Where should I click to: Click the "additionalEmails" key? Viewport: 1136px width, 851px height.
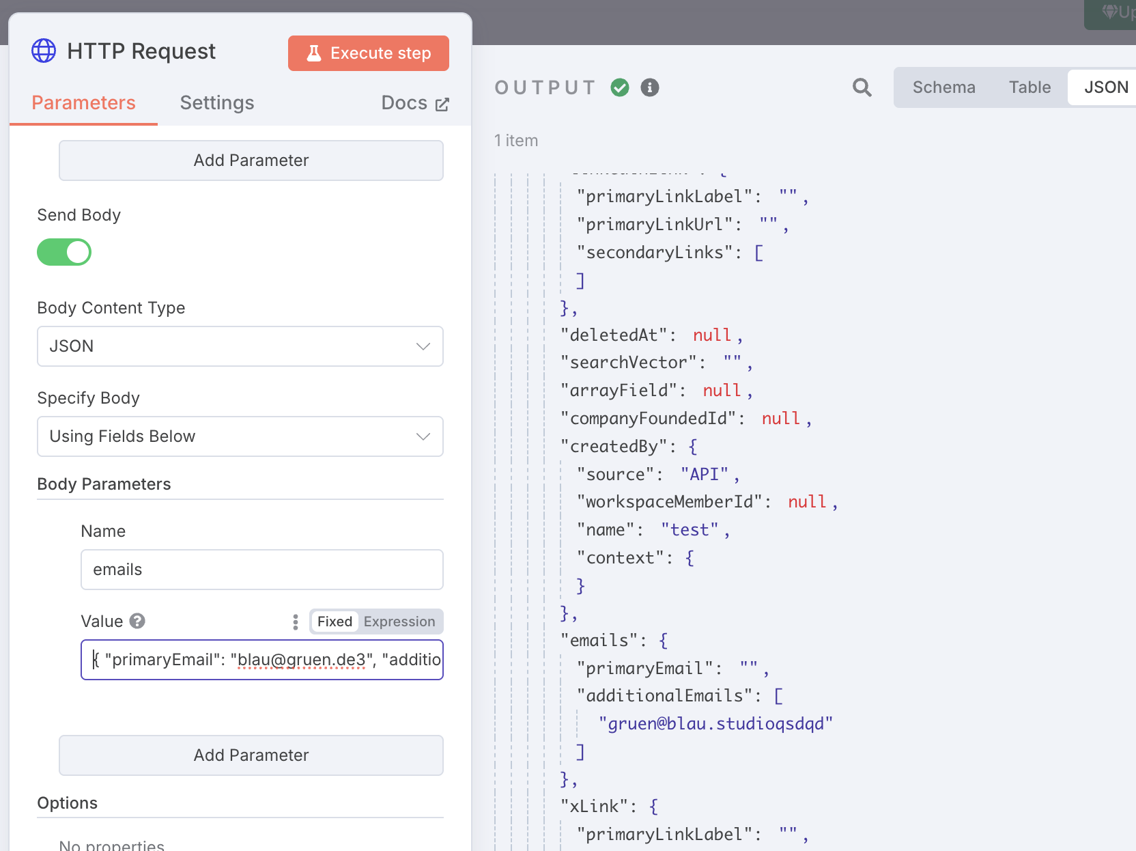[x=665, y=696]
